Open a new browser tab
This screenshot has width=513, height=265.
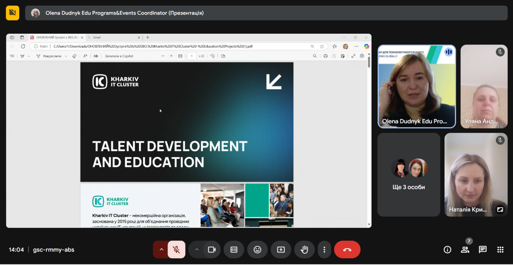click(147, 37)
